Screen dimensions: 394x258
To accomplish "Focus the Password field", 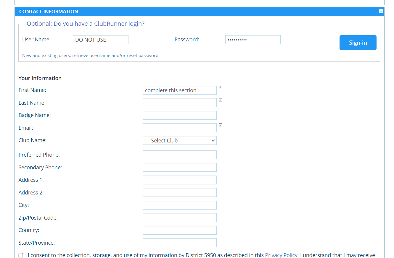I will pyautogui.click(x=253, y=40).
